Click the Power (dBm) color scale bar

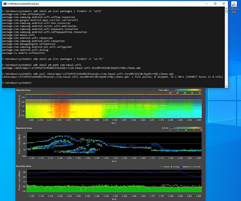coord(186,90)
